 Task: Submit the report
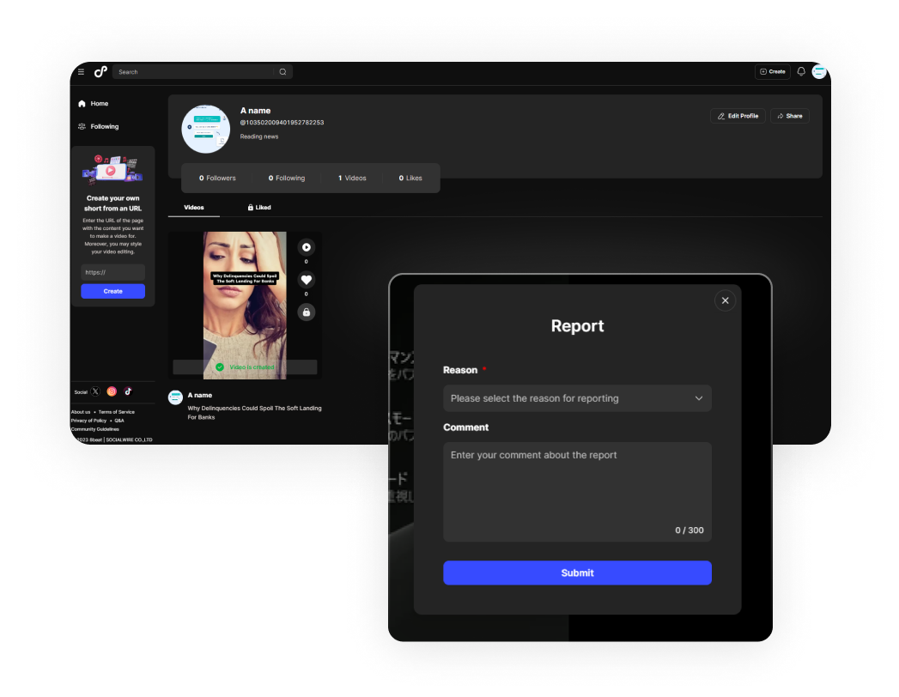pos(577,573)
